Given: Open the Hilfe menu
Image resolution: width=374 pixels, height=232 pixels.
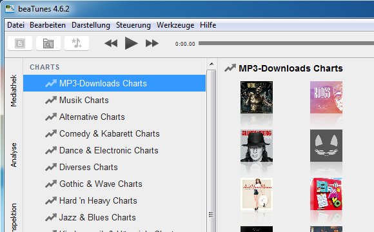Looking at the screenshot, I should coord(208,25).
